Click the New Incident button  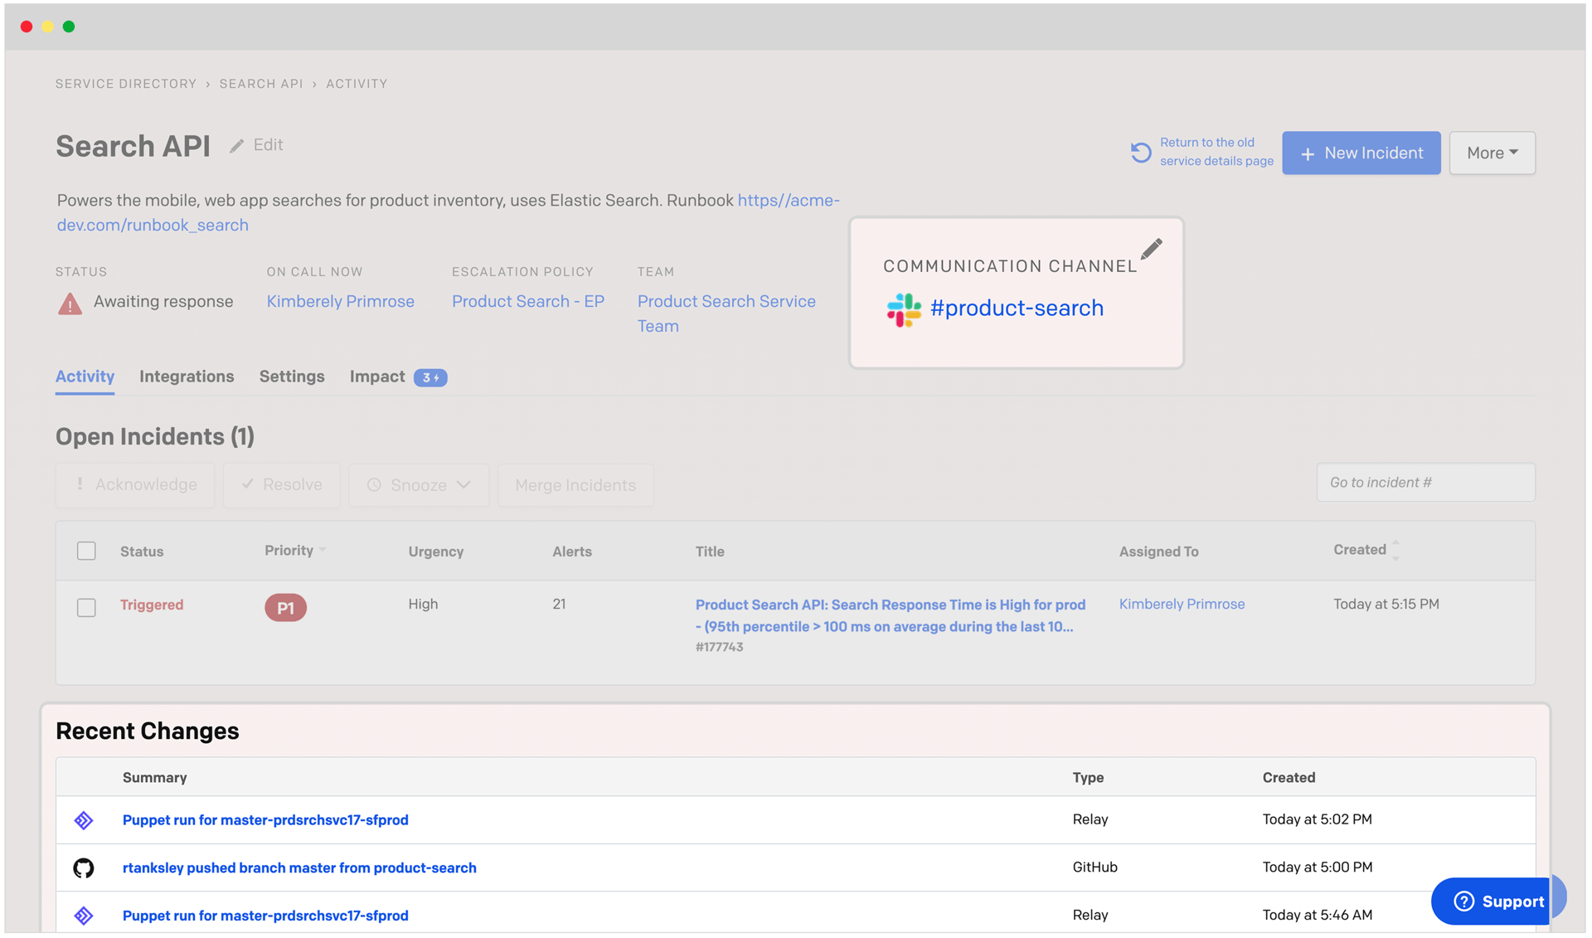tap(1361, 153)
